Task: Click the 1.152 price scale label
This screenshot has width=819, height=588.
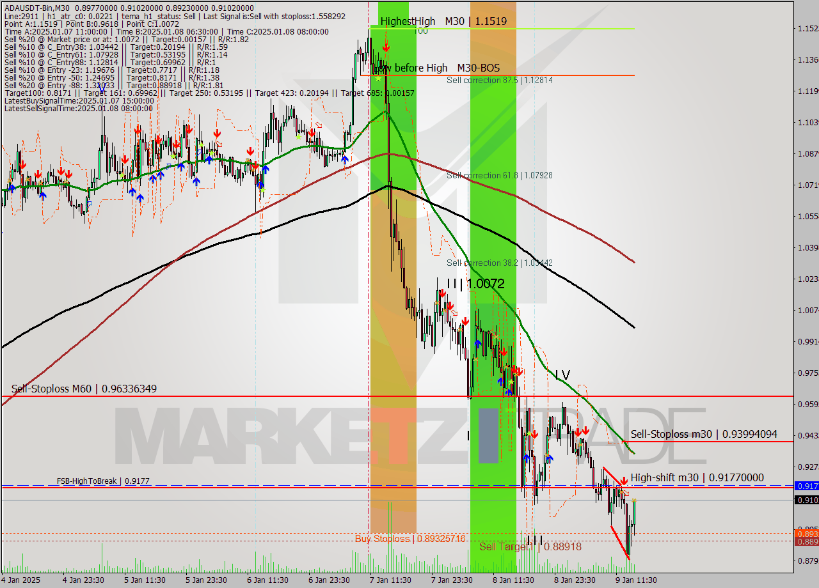Action: [x=807, y=28]
